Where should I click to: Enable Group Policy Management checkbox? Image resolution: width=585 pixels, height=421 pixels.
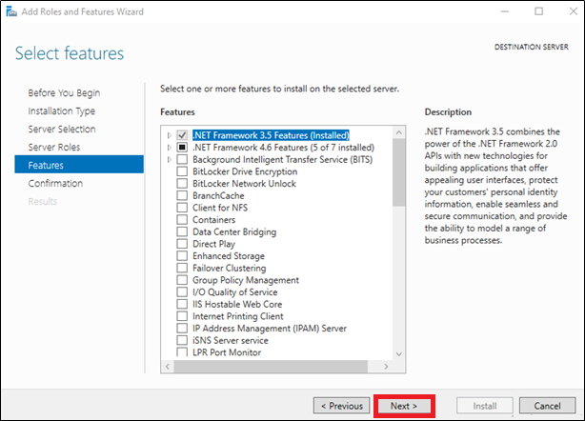pos(183,280)
